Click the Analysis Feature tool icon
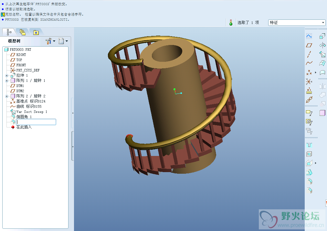The height and width of the screenshot is (231, 327). point(309,91)
